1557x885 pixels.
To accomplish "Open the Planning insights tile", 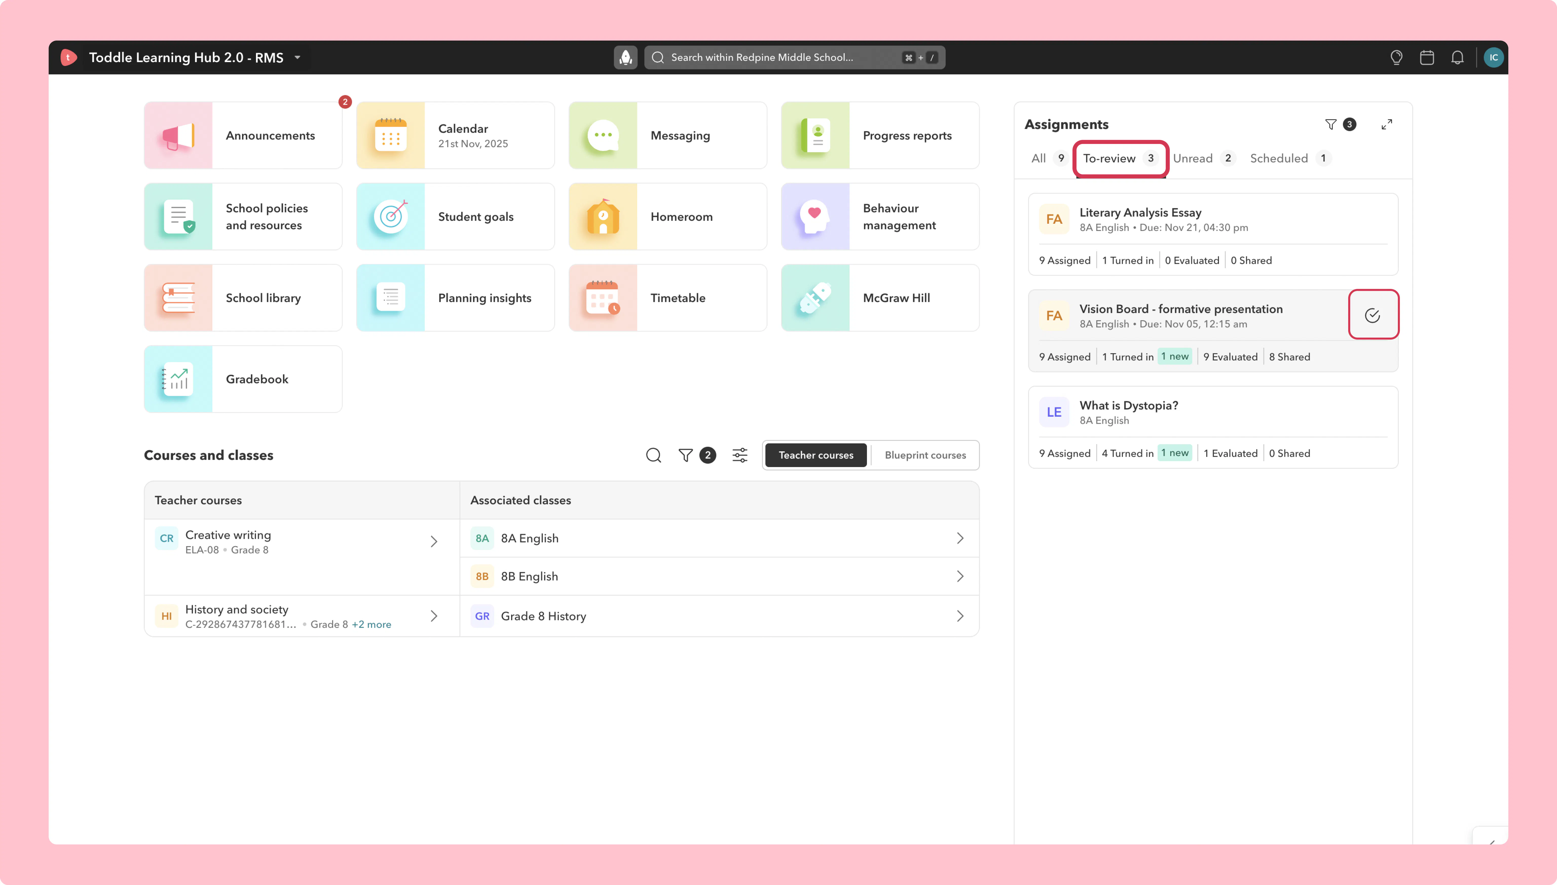I will coord(455,298).
